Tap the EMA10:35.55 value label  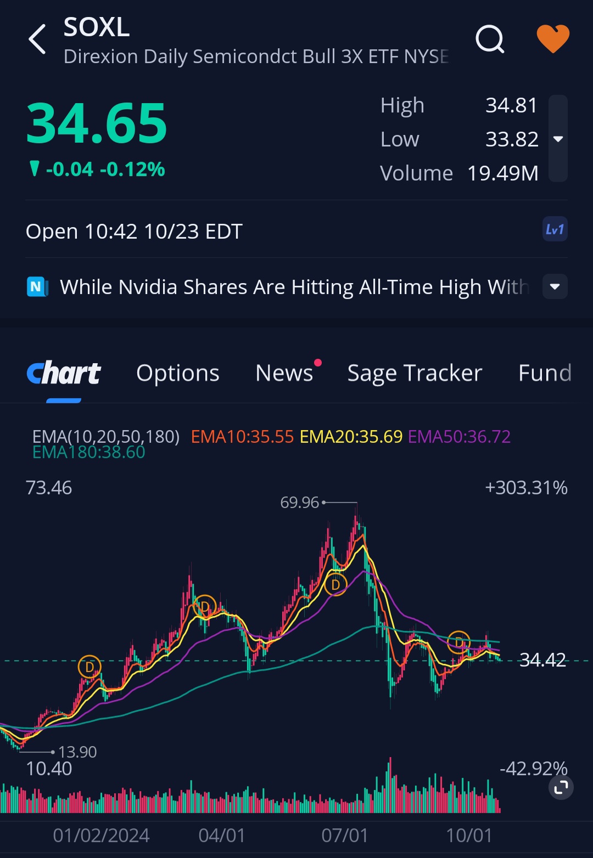pos(242,437)
